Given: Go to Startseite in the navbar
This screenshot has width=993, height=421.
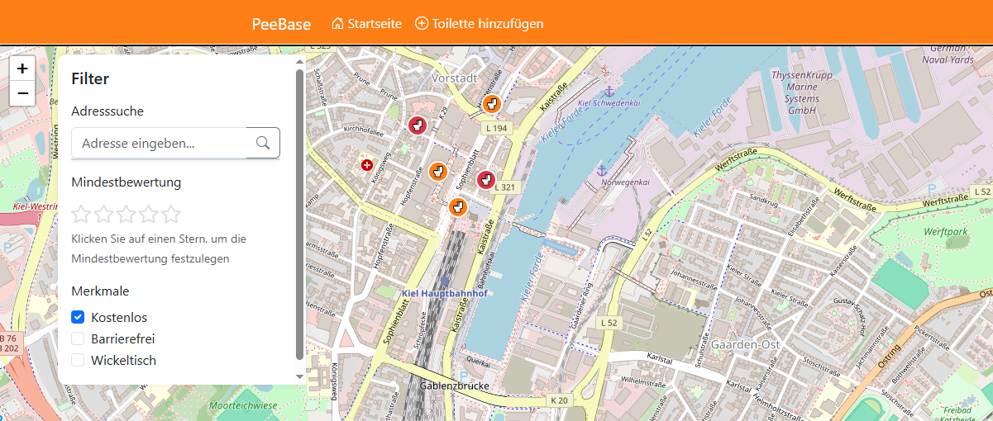Looking at the screenshot, I should (366, 24).
